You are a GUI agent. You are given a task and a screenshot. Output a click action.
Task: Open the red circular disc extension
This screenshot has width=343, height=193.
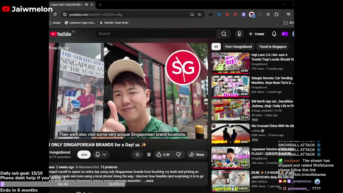point(235,14)
